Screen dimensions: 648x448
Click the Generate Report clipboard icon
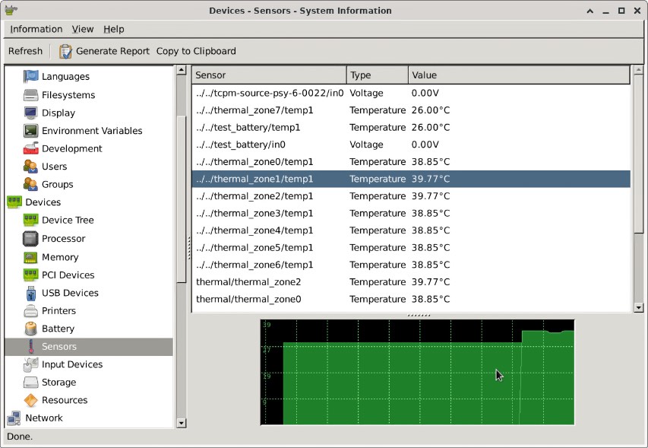(65, 51)
